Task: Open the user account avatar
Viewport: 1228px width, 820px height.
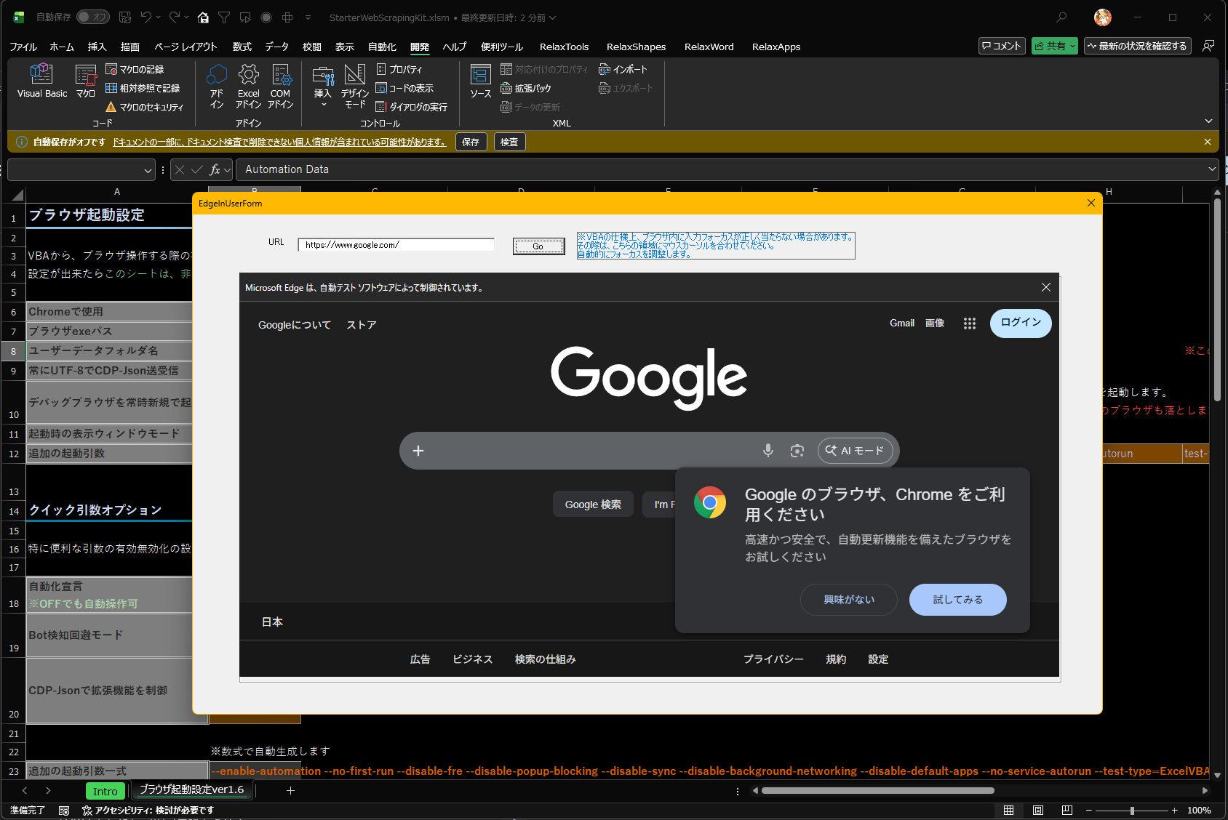Action: tap(1102, 17)
